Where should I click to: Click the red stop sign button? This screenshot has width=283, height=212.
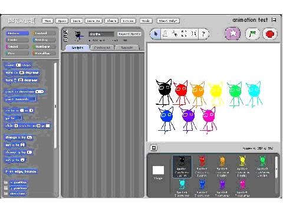point(270,34)
